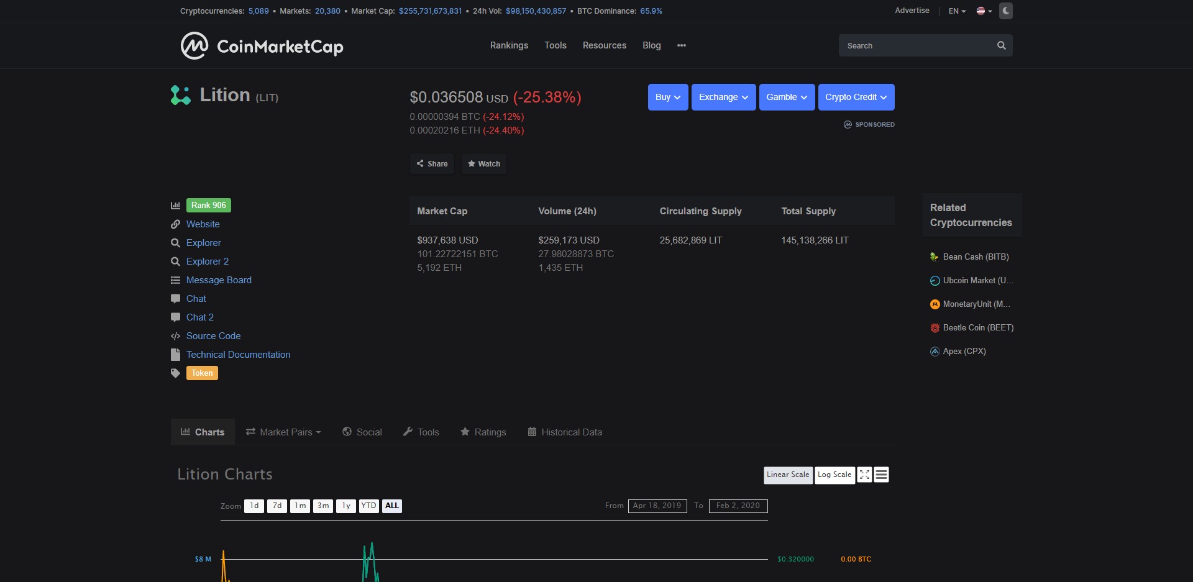Image resolution: width=1193 pixels, height=582 pixels.
Task: Click the speech bubble icon beside Chat 2
Action: point(175,317)
